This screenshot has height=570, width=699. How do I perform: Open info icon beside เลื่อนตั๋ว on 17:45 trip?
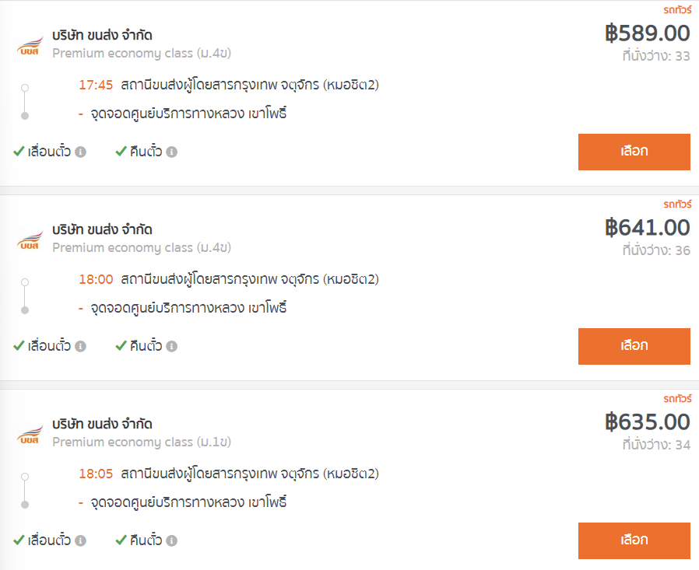point(80,152)
